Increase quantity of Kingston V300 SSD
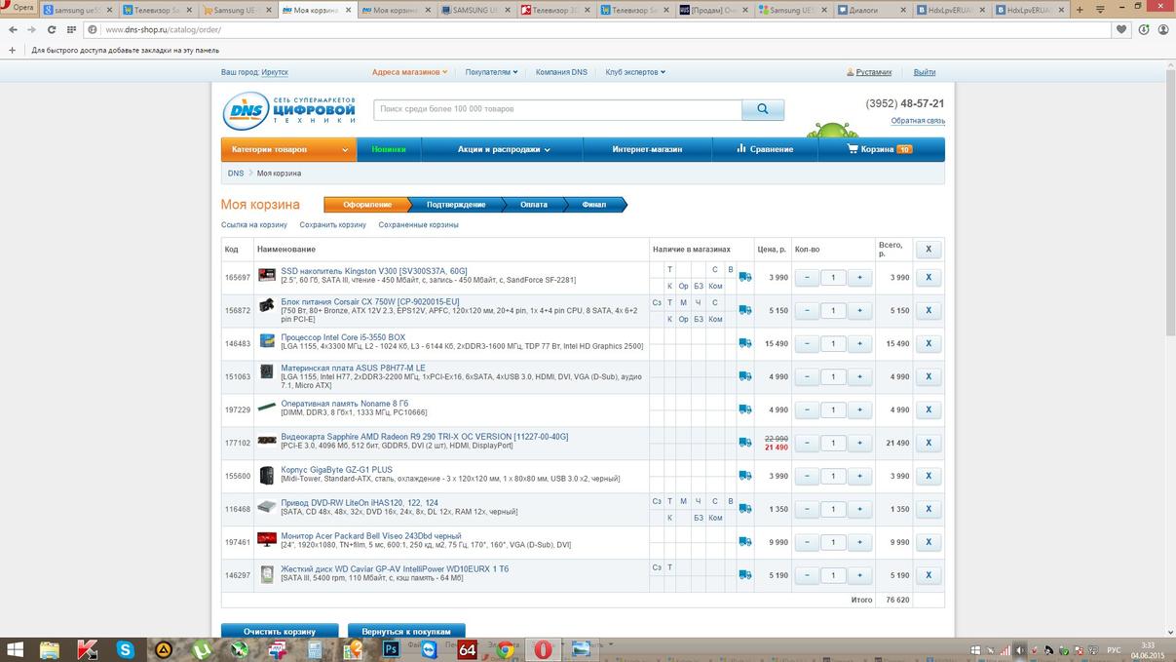This screenshot has width=1176, height=662. point(859,278)
